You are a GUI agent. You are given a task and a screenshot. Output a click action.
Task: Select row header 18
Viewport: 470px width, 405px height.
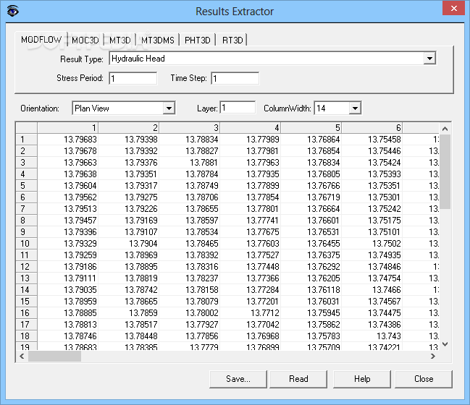coord(26,336)
